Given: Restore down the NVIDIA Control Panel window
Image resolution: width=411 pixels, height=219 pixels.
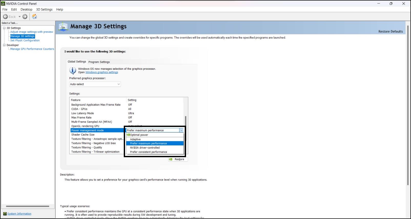Looking at the screenshot, I should 391,4.
